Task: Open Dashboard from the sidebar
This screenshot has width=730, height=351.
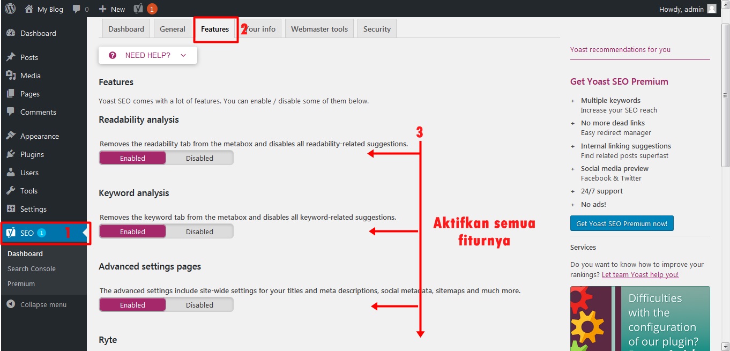Action: coord(38,33)
